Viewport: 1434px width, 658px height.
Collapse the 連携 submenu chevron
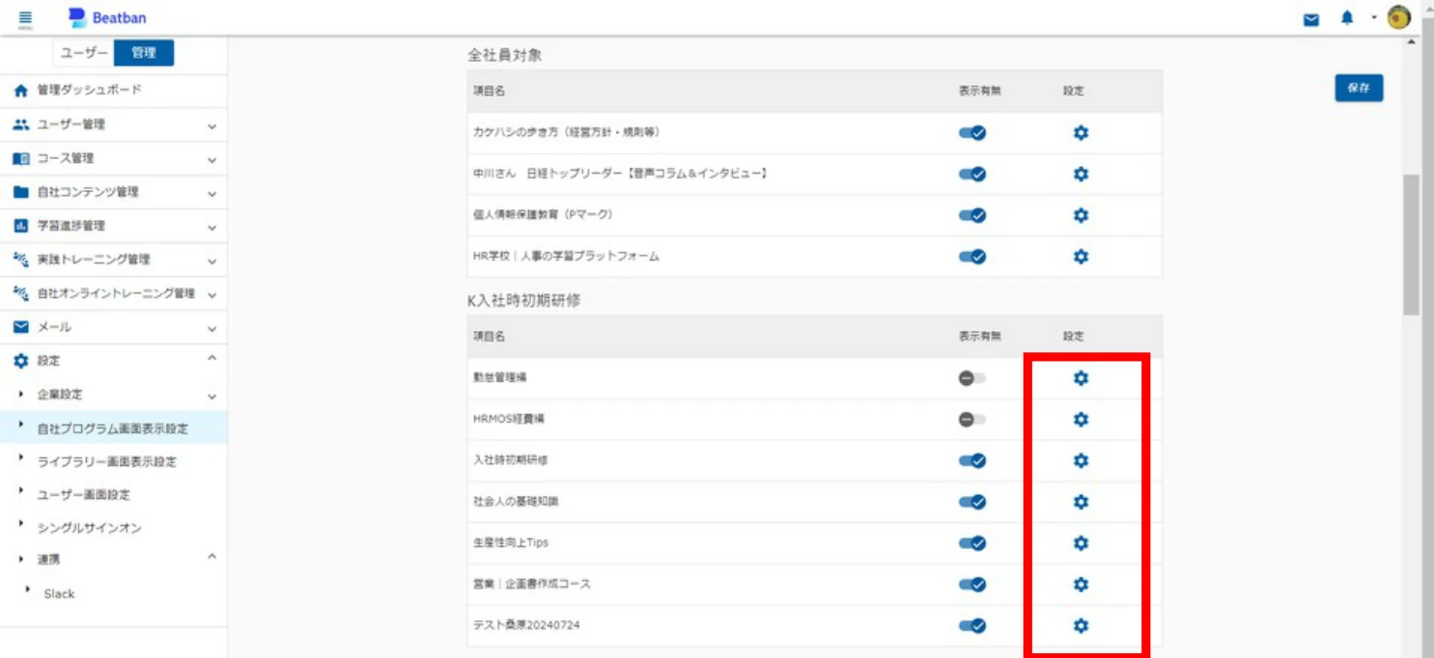pos(211,557)
